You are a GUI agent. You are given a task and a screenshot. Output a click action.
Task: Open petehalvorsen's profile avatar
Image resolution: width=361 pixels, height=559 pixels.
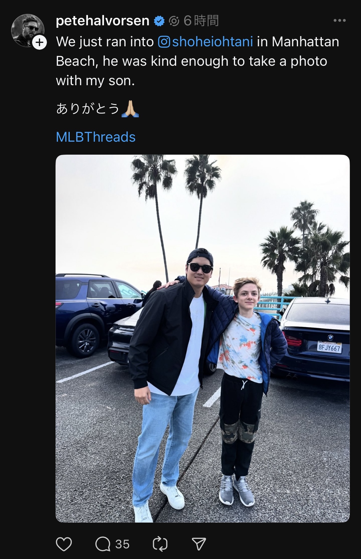click(27, 30)
